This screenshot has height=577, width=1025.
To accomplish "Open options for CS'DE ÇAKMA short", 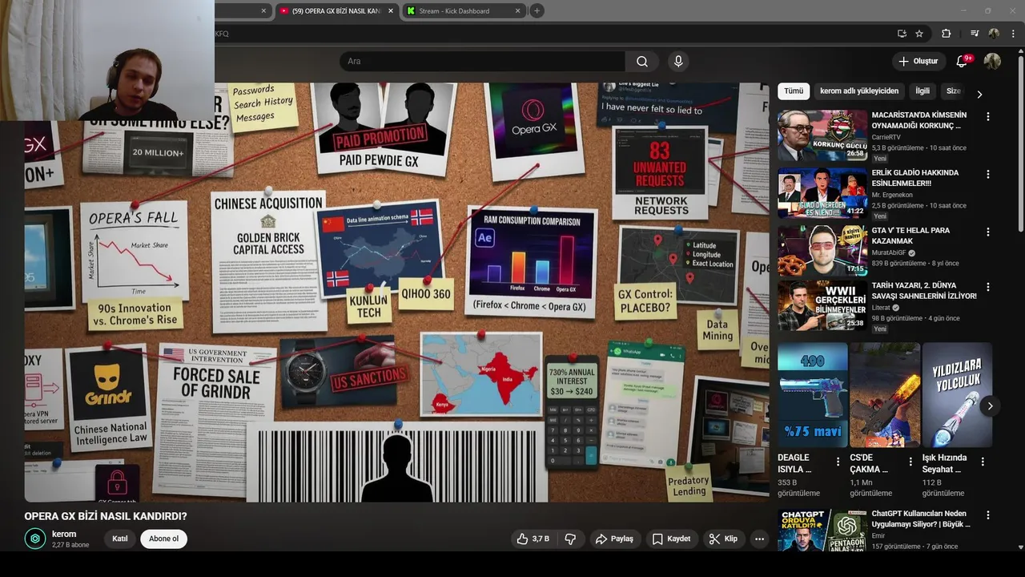I will (910, 462).
